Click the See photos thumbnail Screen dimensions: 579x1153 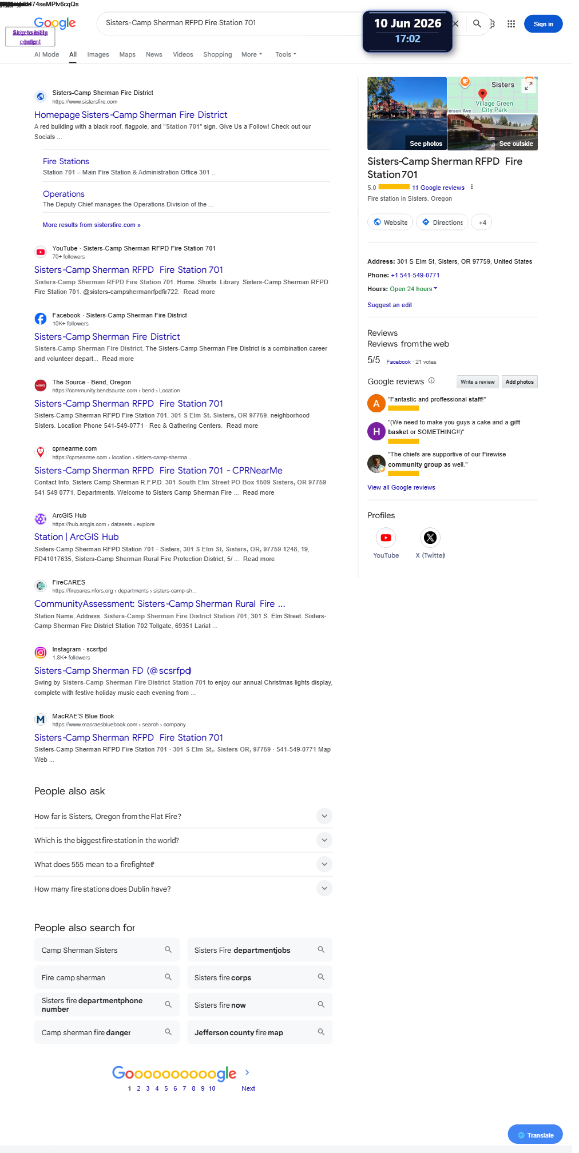pyautogui.click(x=407, y=113)
